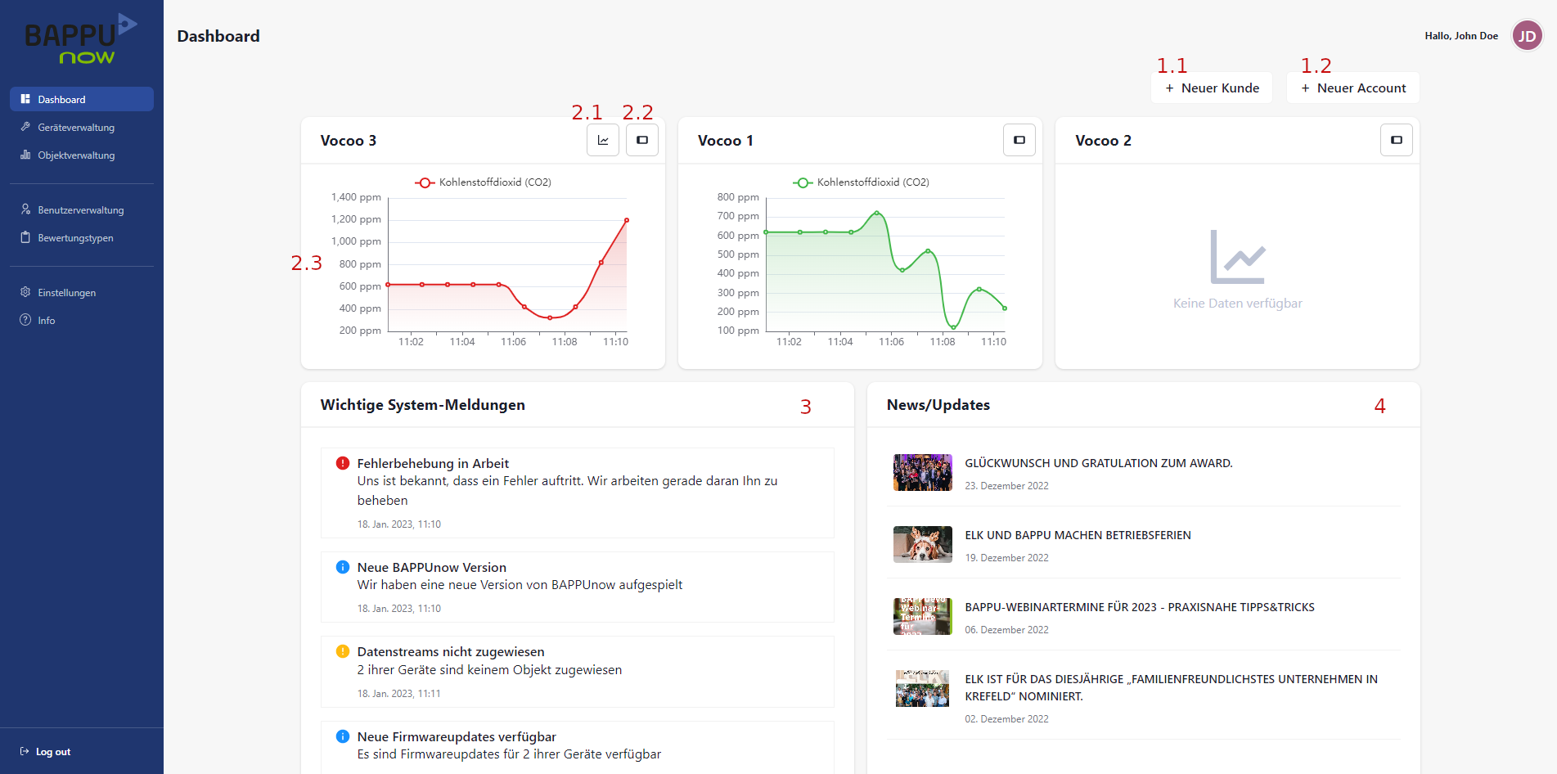The image size is (1557, 774).
Task: Click the Vocoo 1 card title
Action: [726, 141]
